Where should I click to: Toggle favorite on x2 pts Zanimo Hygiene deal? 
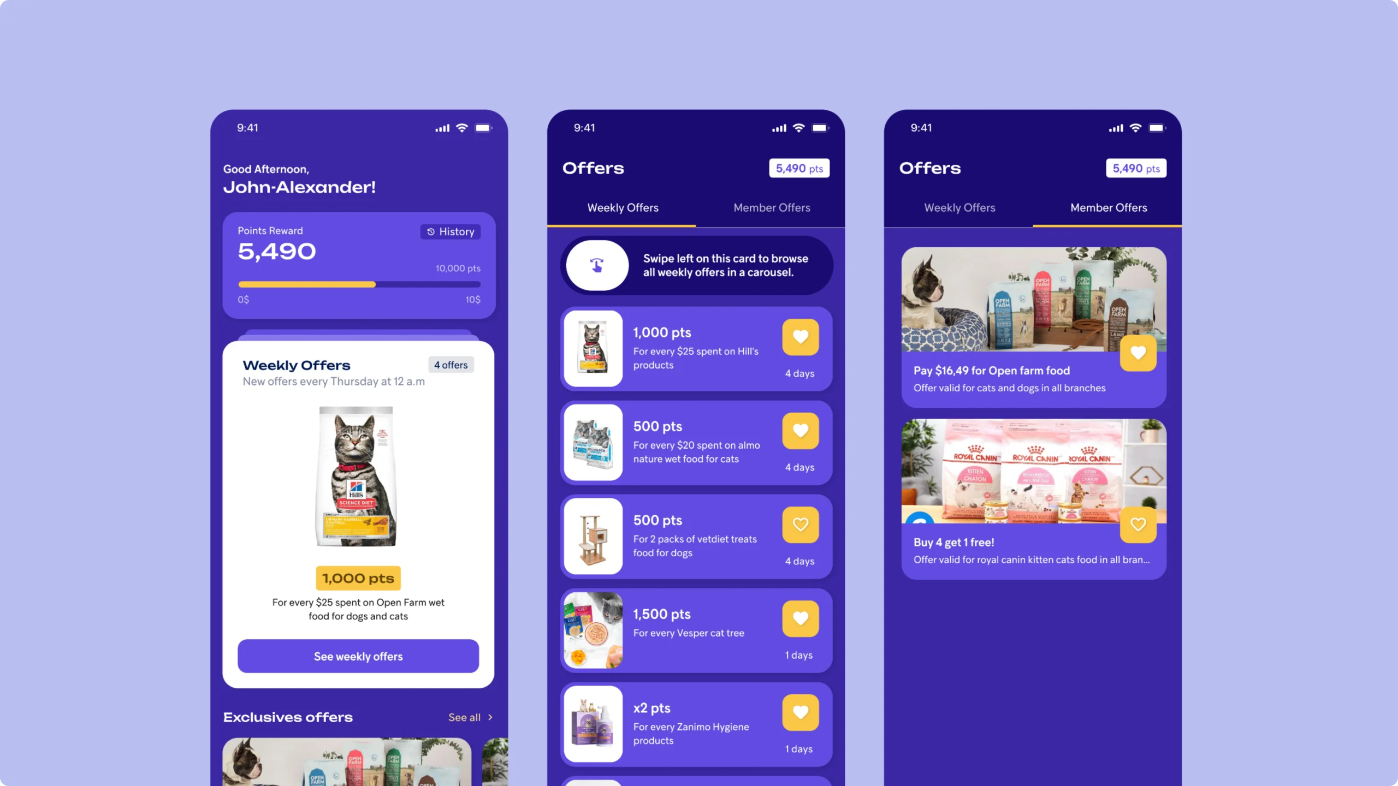800,712
